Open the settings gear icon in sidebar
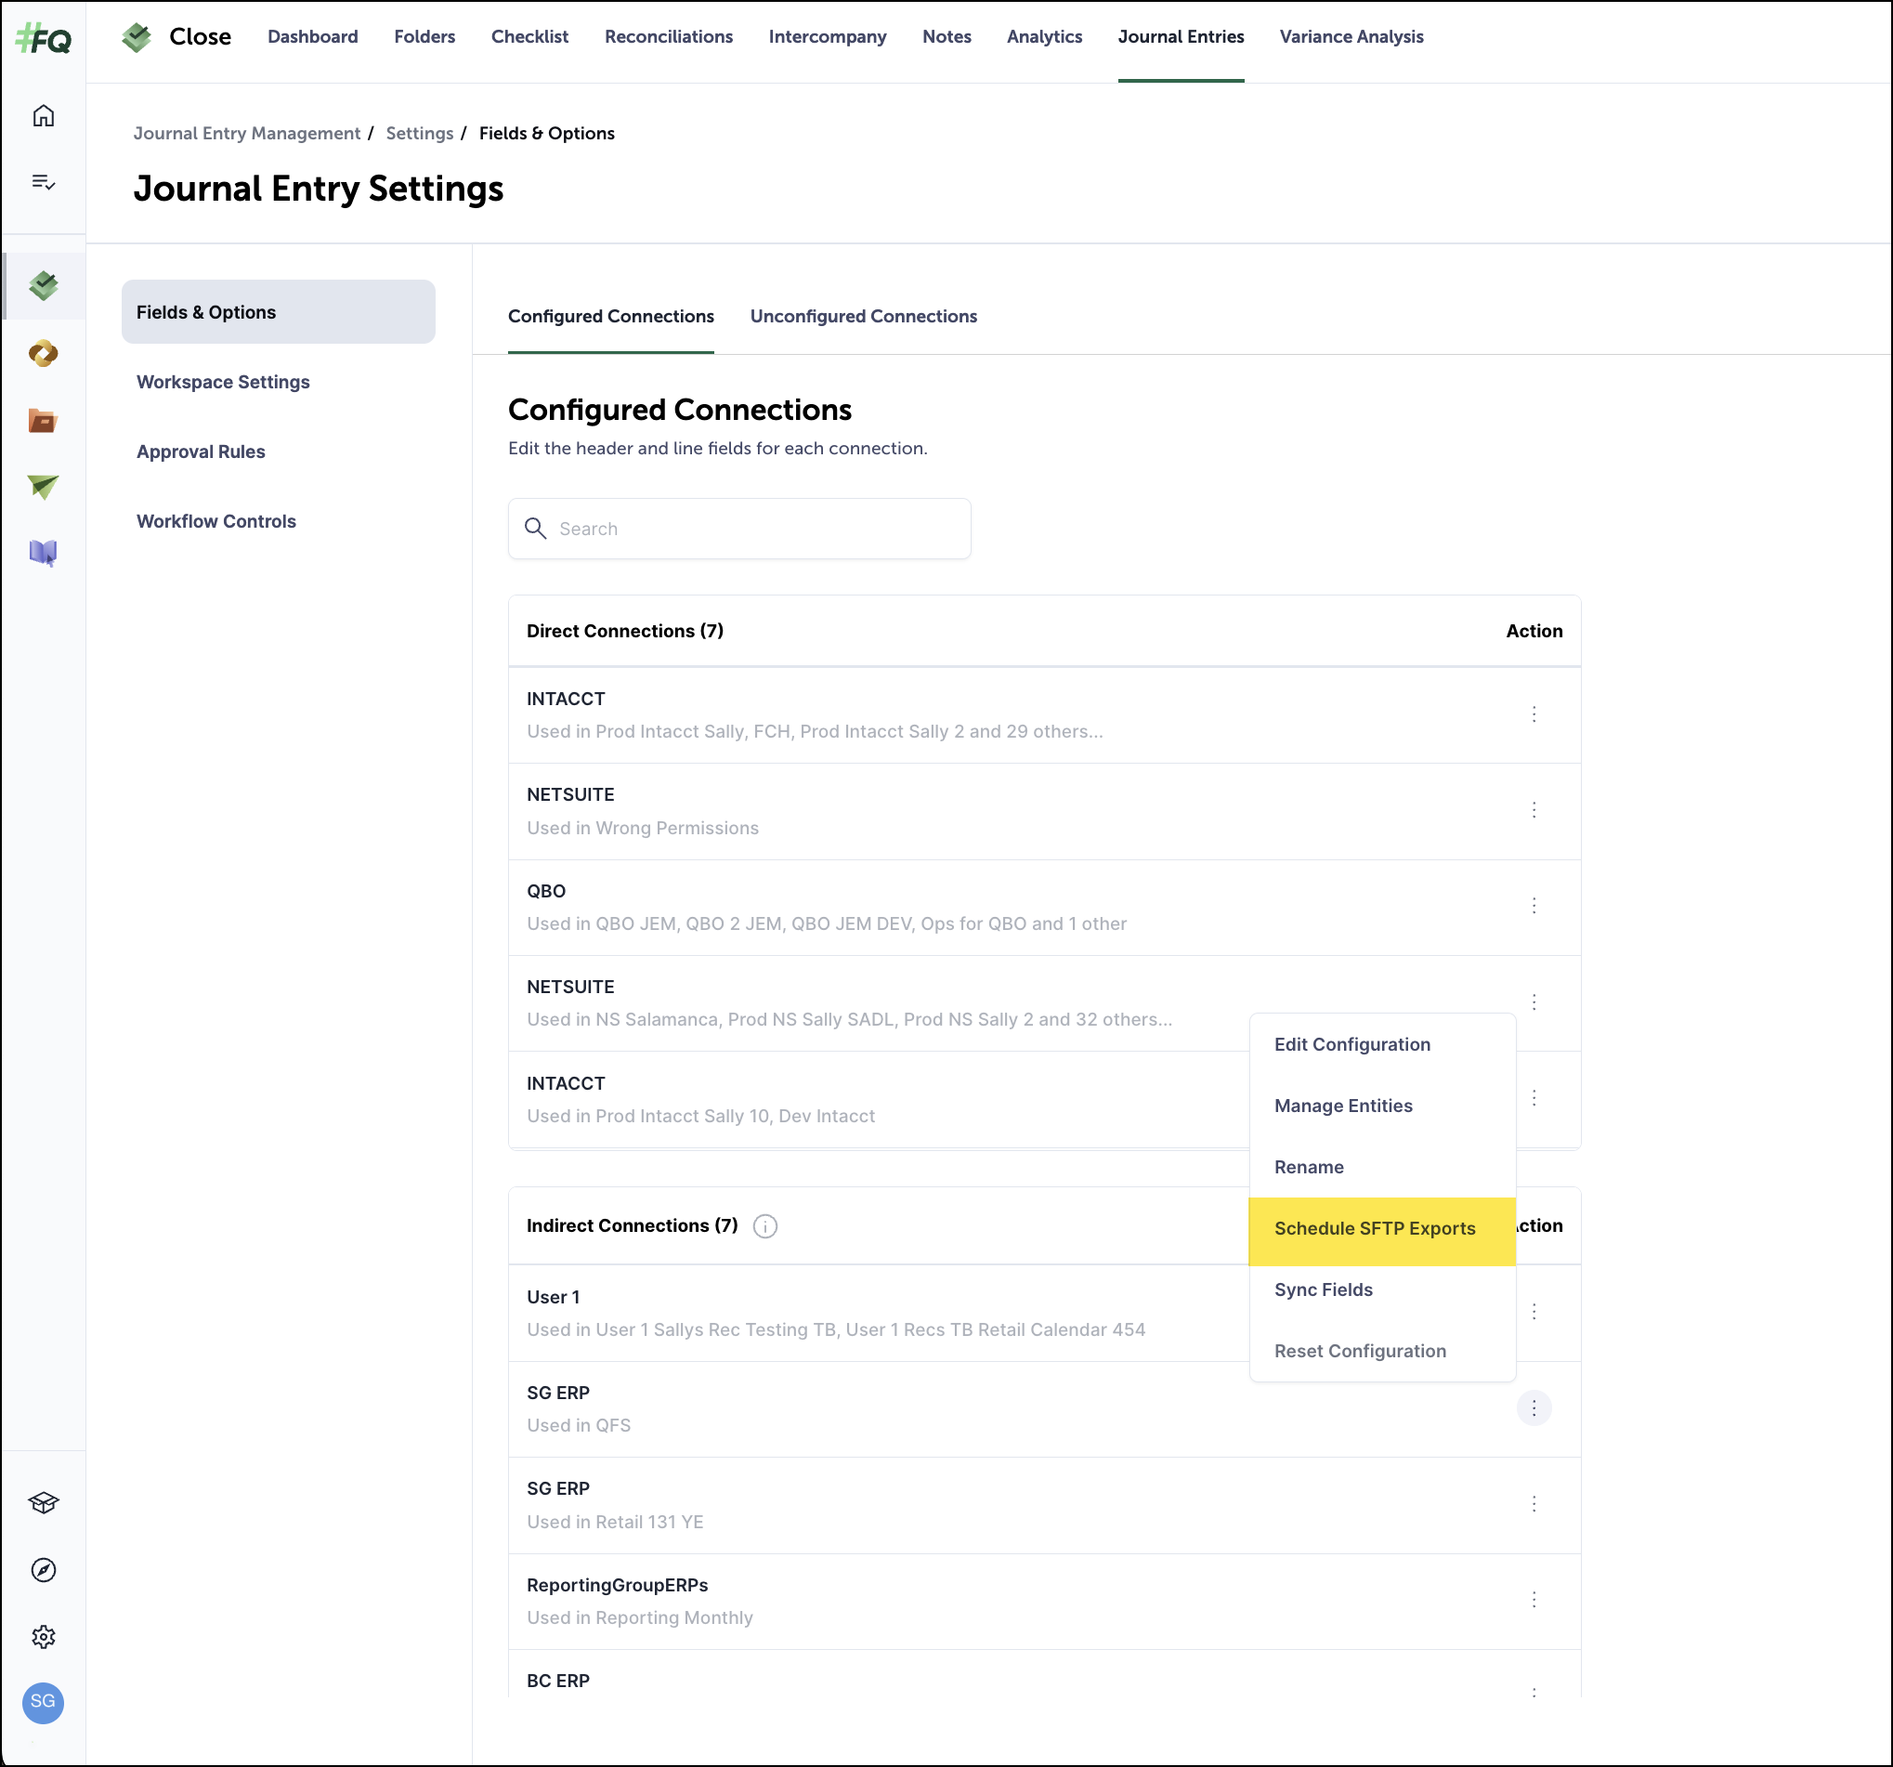 pos(43,1637)
